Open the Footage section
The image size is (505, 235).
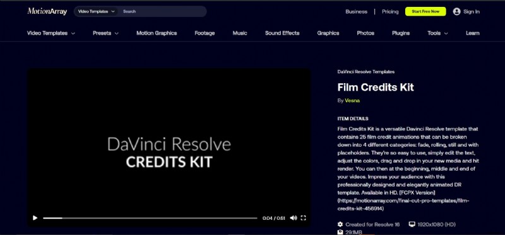point(205,33)
